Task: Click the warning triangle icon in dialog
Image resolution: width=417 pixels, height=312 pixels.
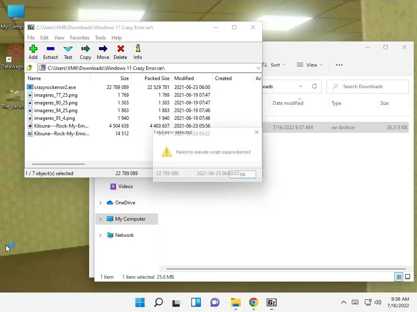Action: pos(167,152)
